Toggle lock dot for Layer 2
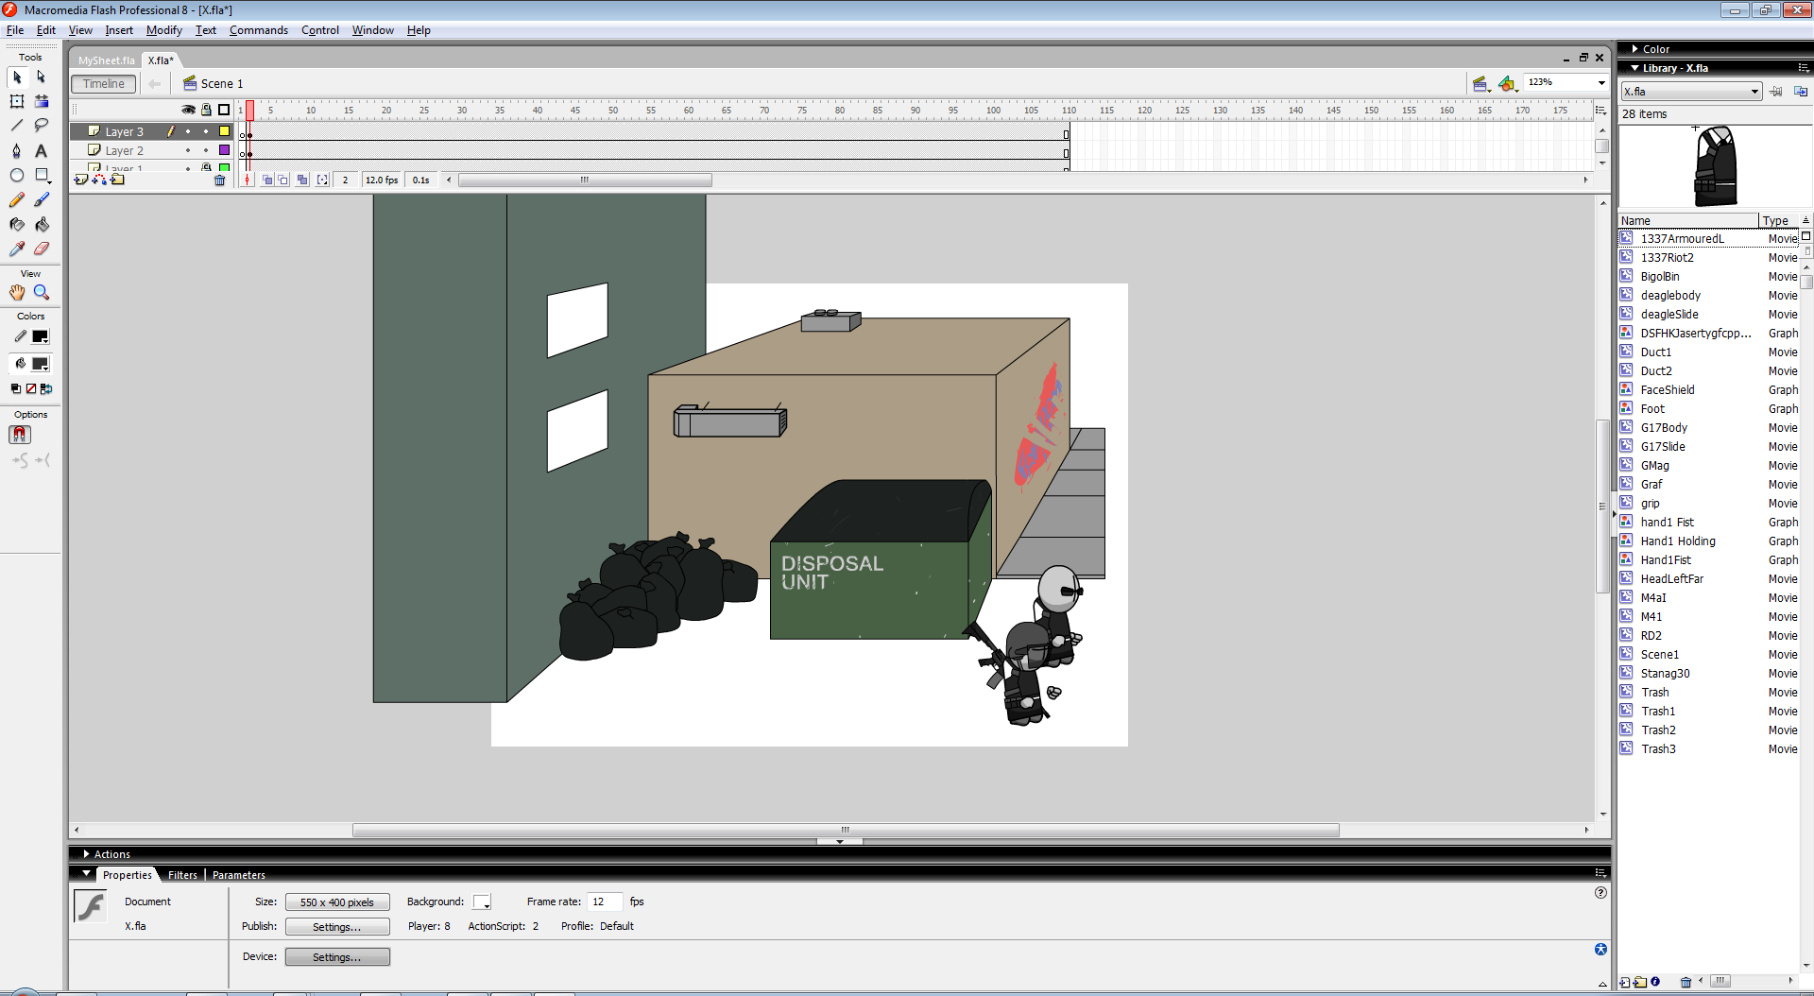Image resolution: width=1814 pixels, height=996 pixels. [206, 150]
